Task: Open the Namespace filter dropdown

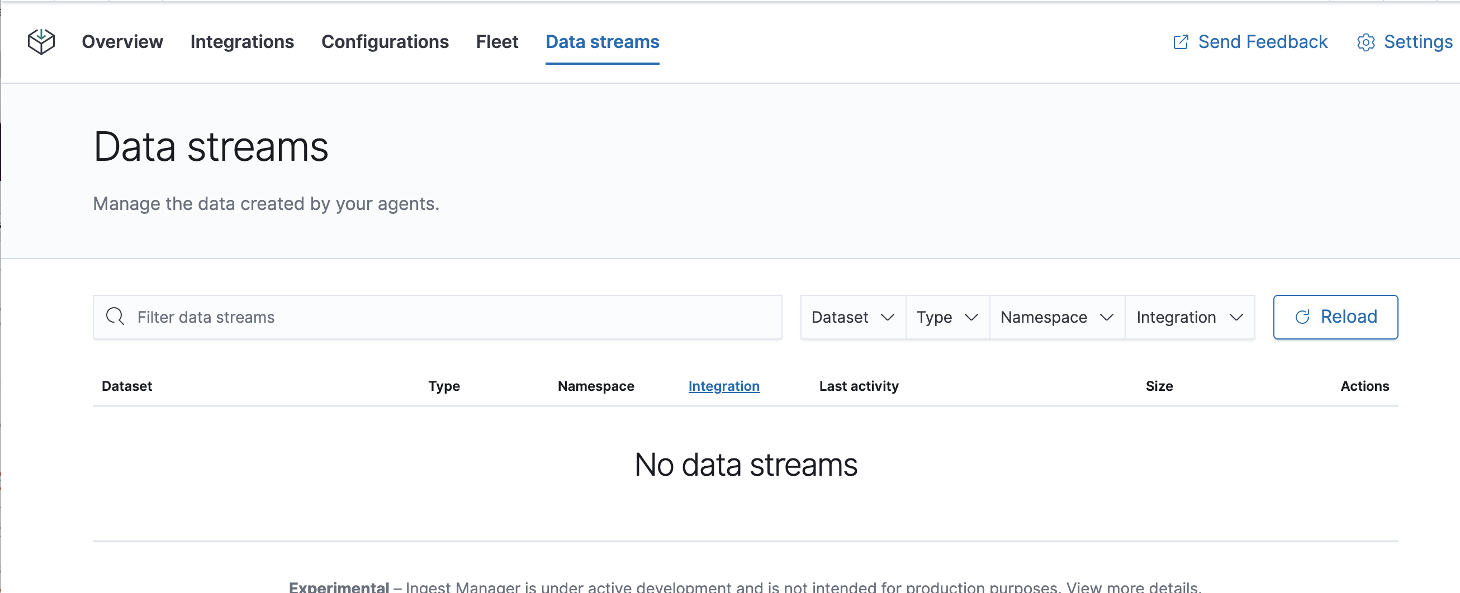Action: pos(1056,317)
